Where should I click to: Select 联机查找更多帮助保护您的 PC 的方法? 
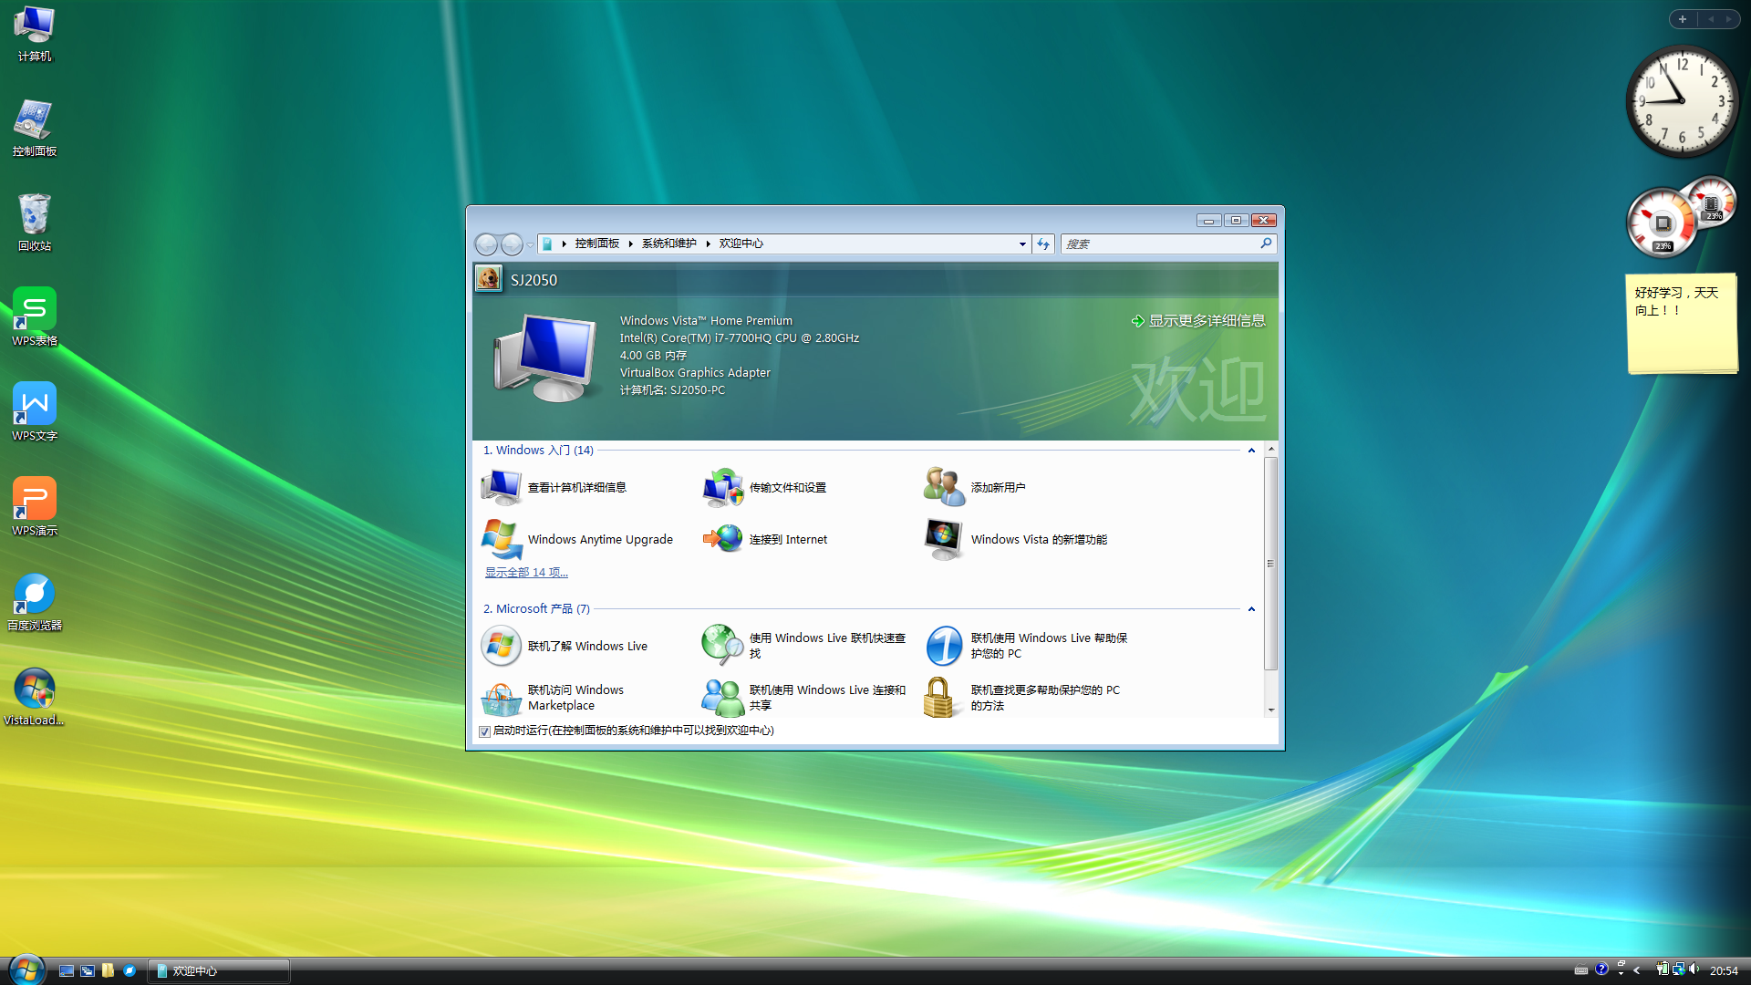(x=1022, y=698)
